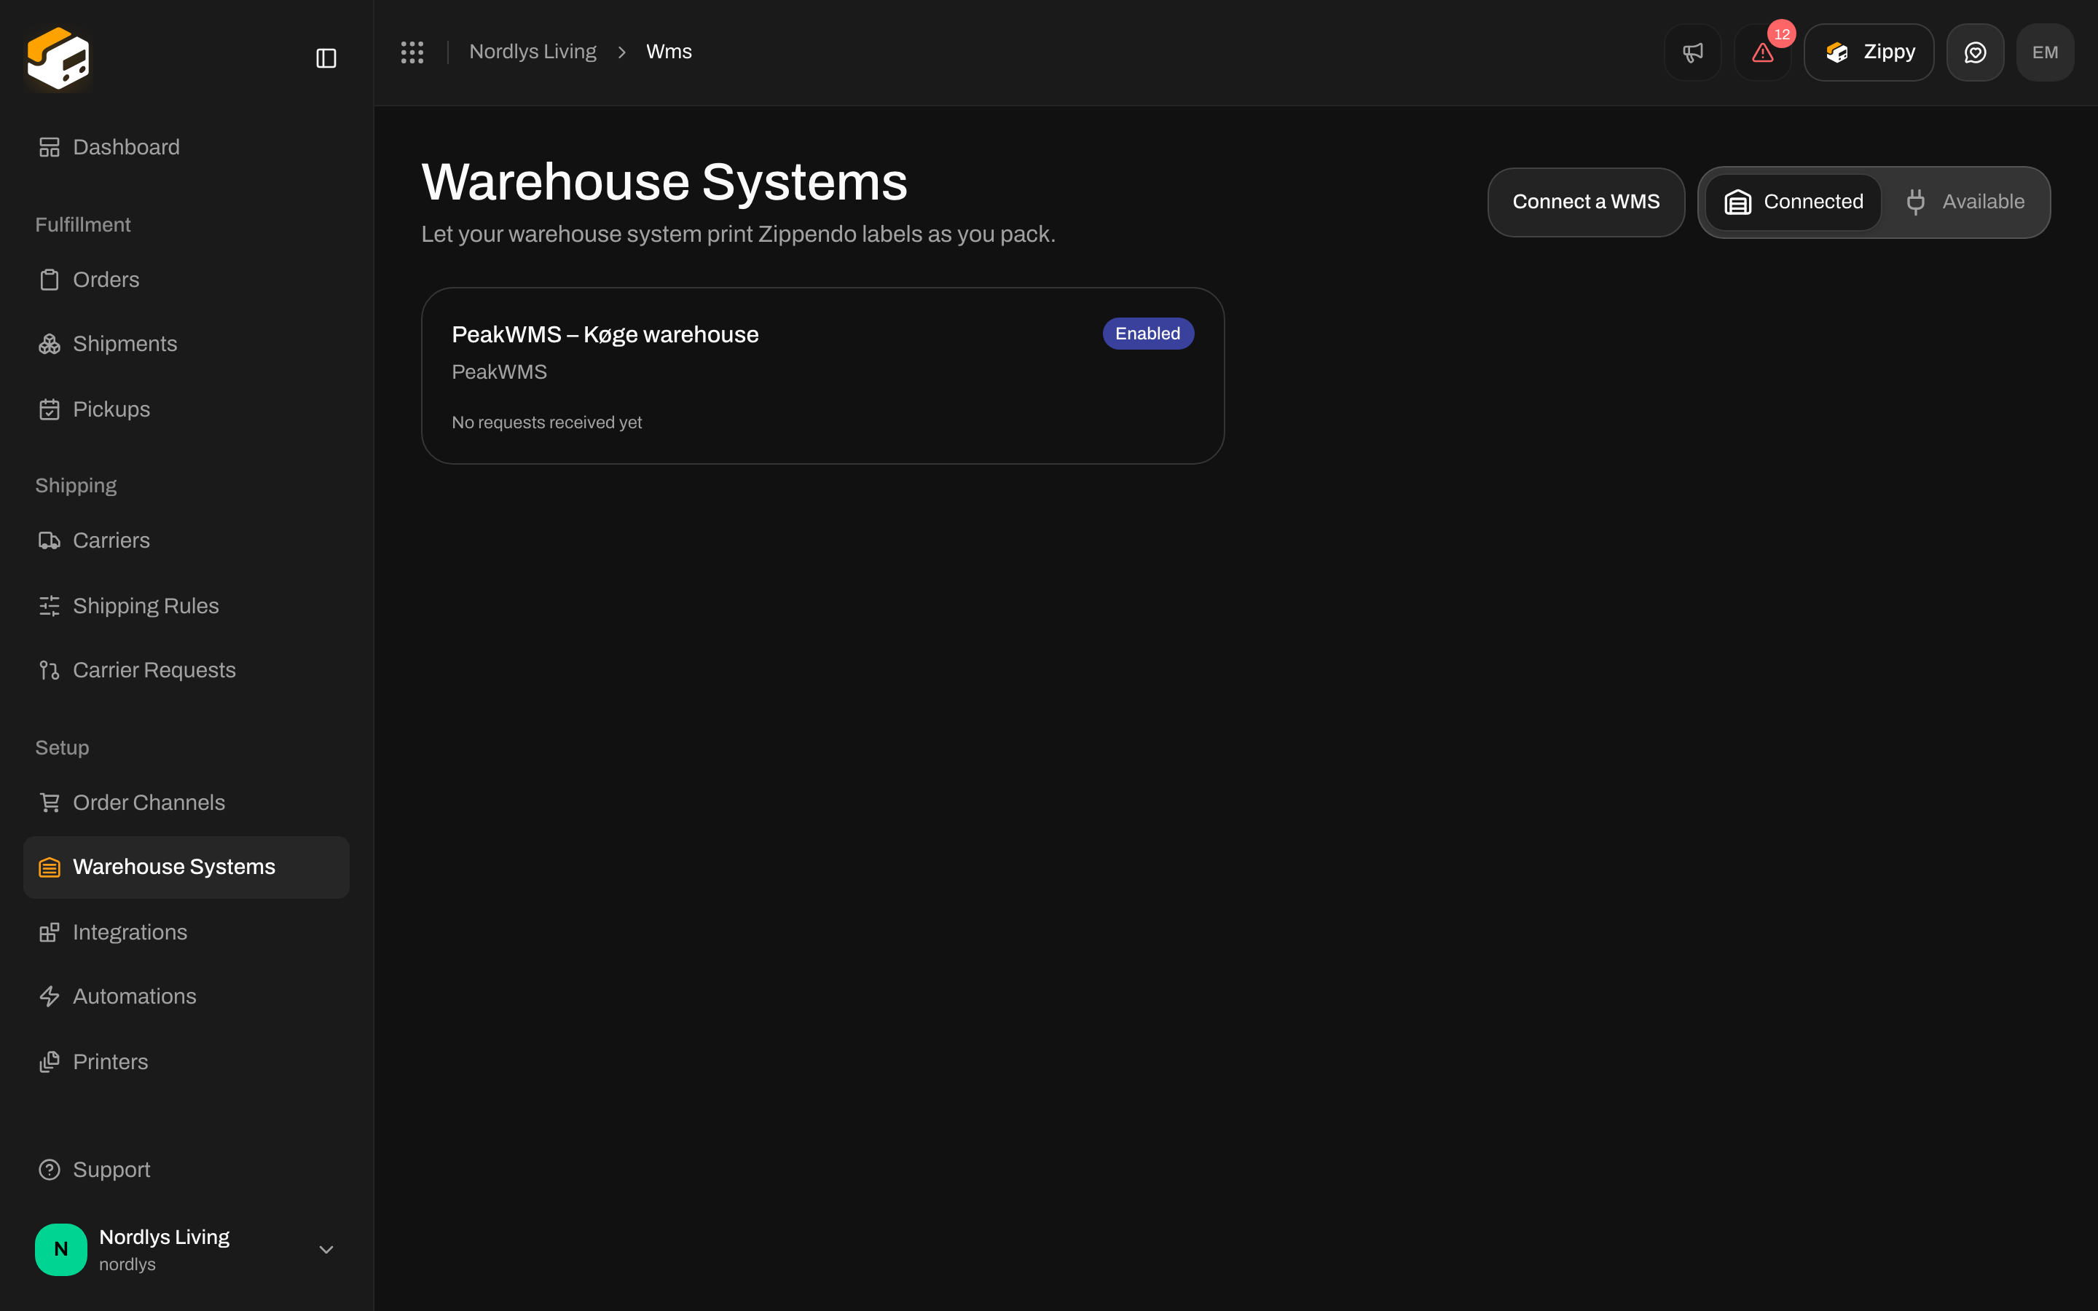Click the Dashboard icon in sidebar
The width and height of the screenshot is (2098, 1311).
50,147
